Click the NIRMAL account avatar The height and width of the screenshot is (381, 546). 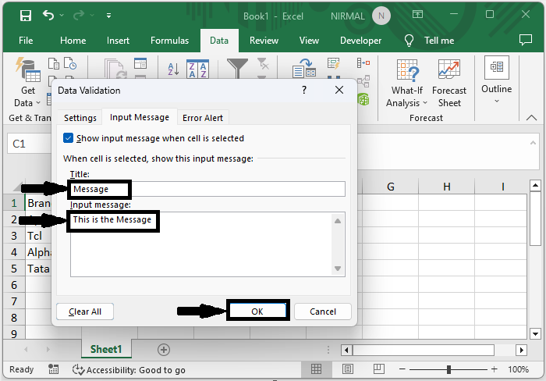tap(381, 16)
